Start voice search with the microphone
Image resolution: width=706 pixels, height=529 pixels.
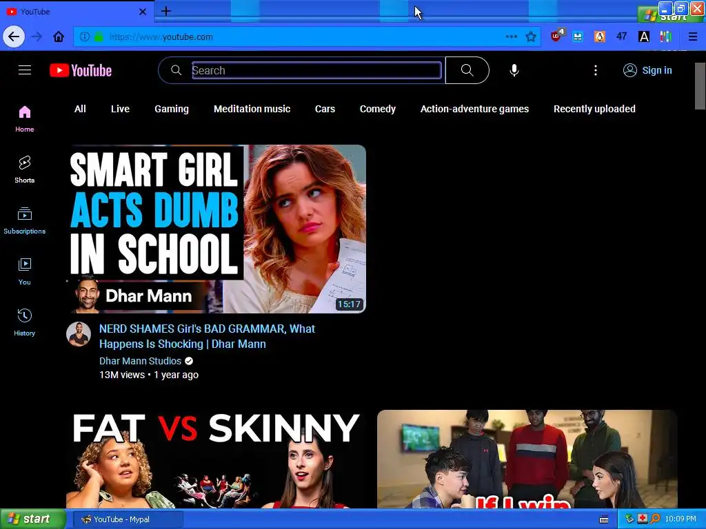(514, 70)
